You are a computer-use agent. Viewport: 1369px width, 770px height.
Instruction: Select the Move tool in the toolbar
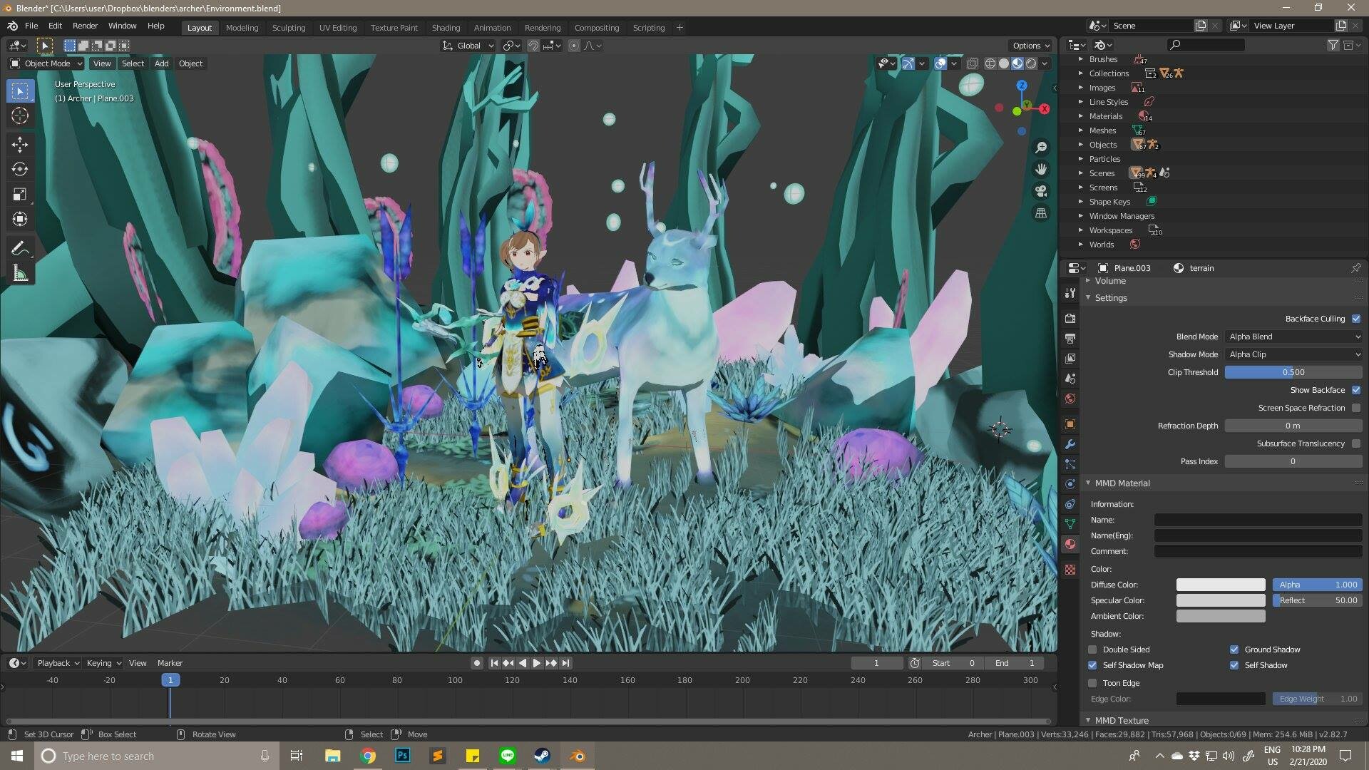click(20, 145)
